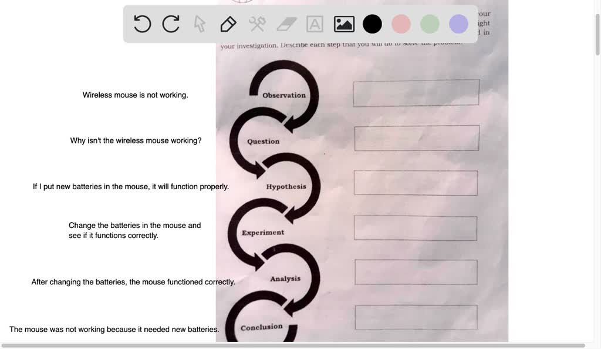
Task: Choose the pink ink color
Action: [401, 24]
